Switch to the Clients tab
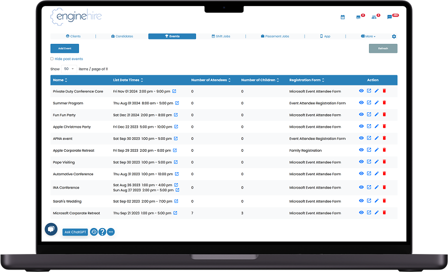The height and width of the screenshot is (272, 448). [x=73, y=36]
